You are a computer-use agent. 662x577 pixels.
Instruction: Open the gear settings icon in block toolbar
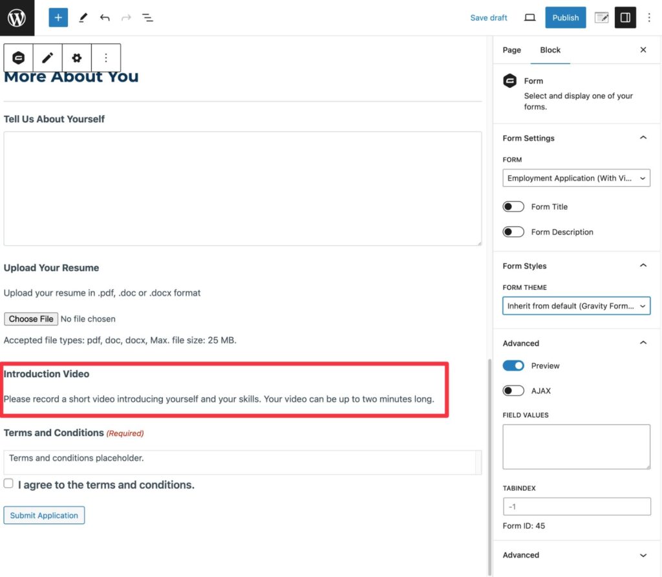click(x=77, y=58)
